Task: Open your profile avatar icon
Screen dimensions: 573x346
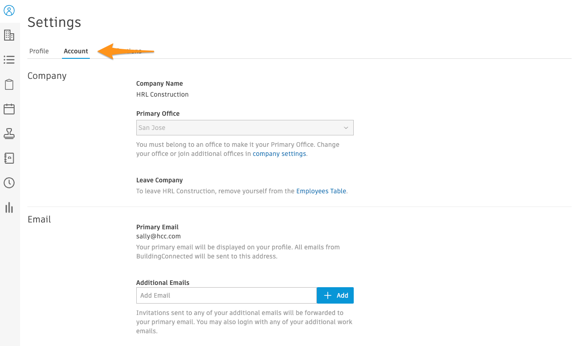Action: pyautogui.click(x=10, y=10)
